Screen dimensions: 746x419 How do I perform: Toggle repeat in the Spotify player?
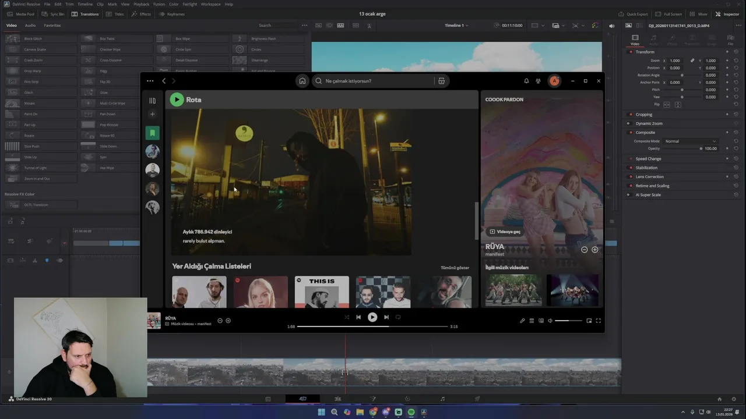[398, 317]
